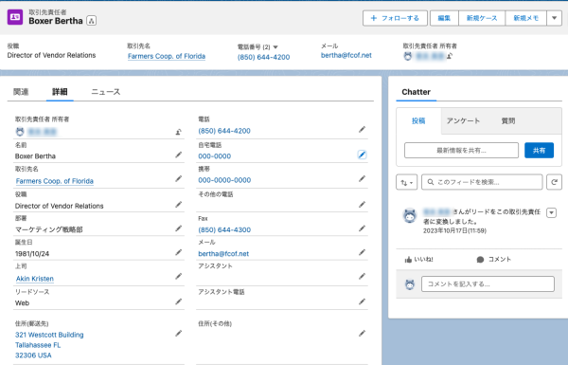
Task: Click the フォローする button
Action: coord(395,18)
